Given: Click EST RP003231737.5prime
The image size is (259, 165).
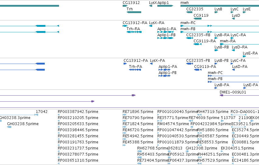Looking at the screenshot, I should pyautogui.click(x=78, y=148).
